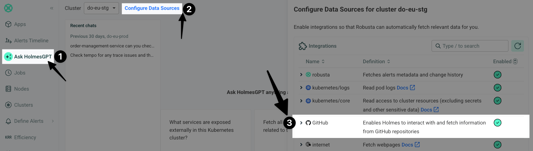Toggle the GitHub integration enabled checkmark
This screenshot has height=151, width=533.
[x=497, y=123]
